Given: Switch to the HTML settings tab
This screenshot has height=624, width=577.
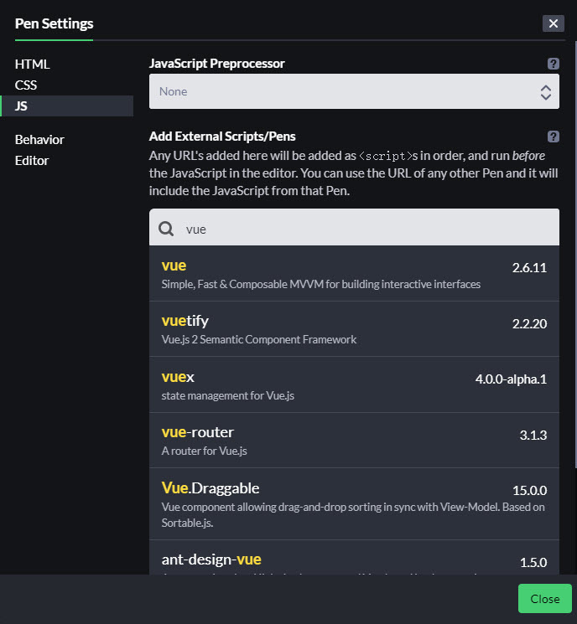Looking at the screenshot, I should (33, 64).
